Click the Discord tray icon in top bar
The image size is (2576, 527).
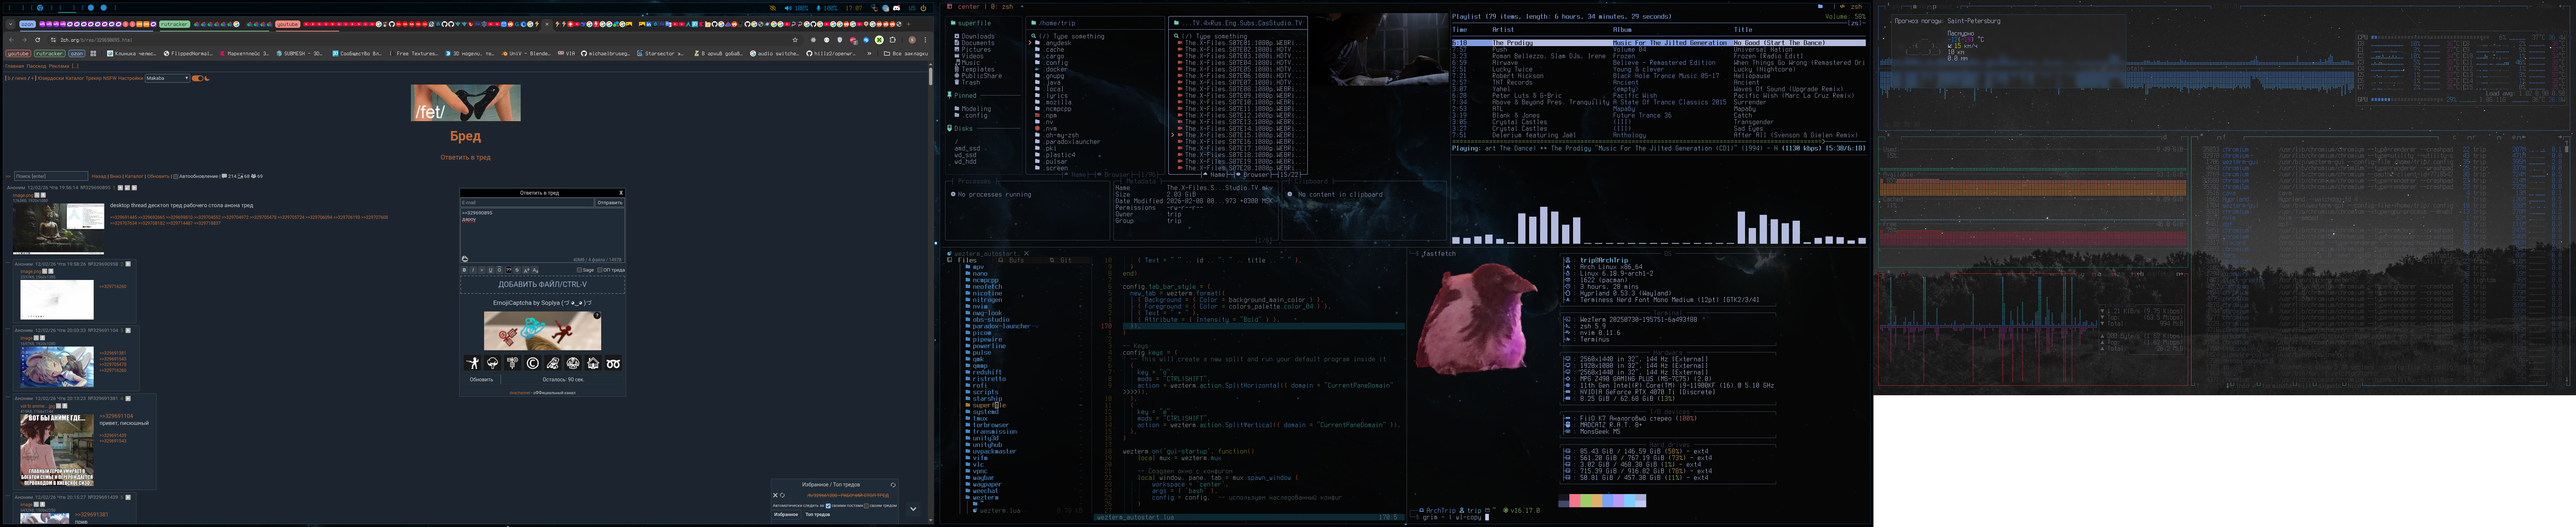[x=896, y=8]
